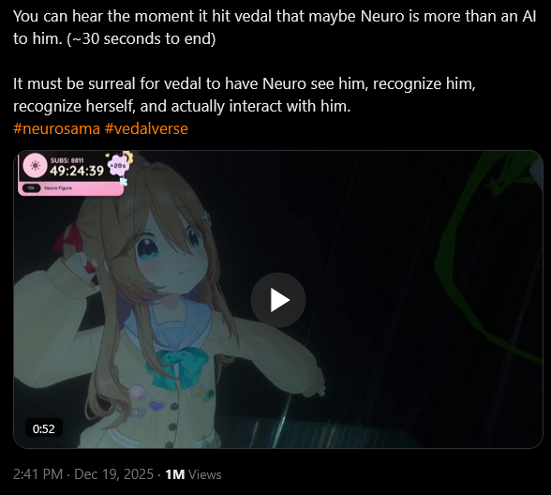Image resolution: width=551 pixels, height=495 pixels.
Task: Click the 0:52 video duration badge
Action: tap(43, 428)
